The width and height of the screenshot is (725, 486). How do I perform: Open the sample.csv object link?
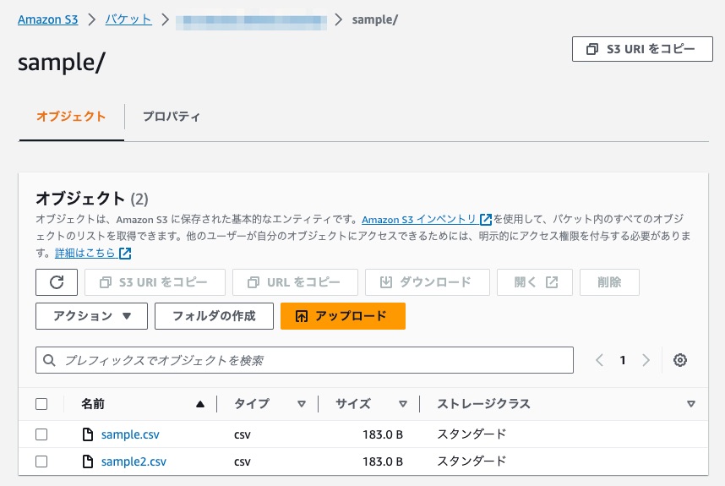[130, 434]
